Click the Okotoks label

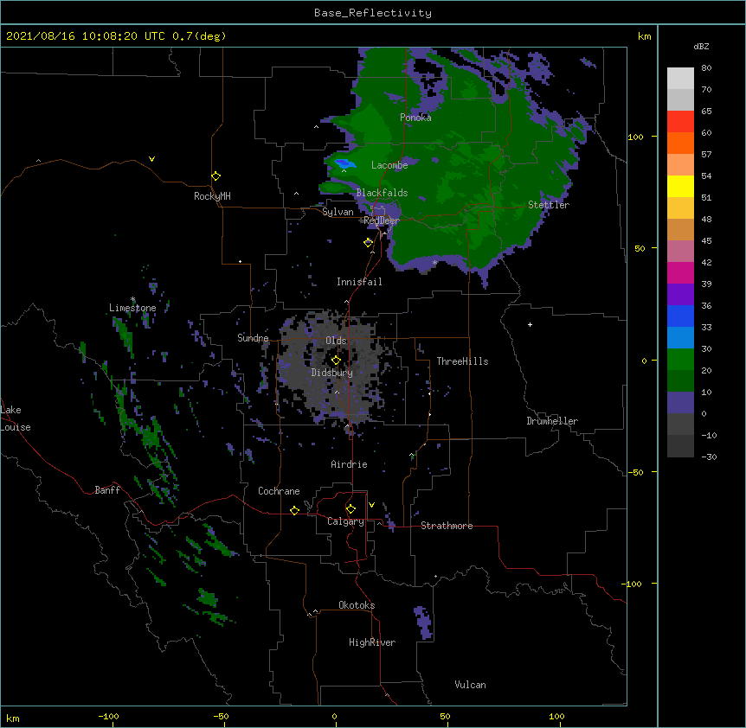tap(357, 605)
